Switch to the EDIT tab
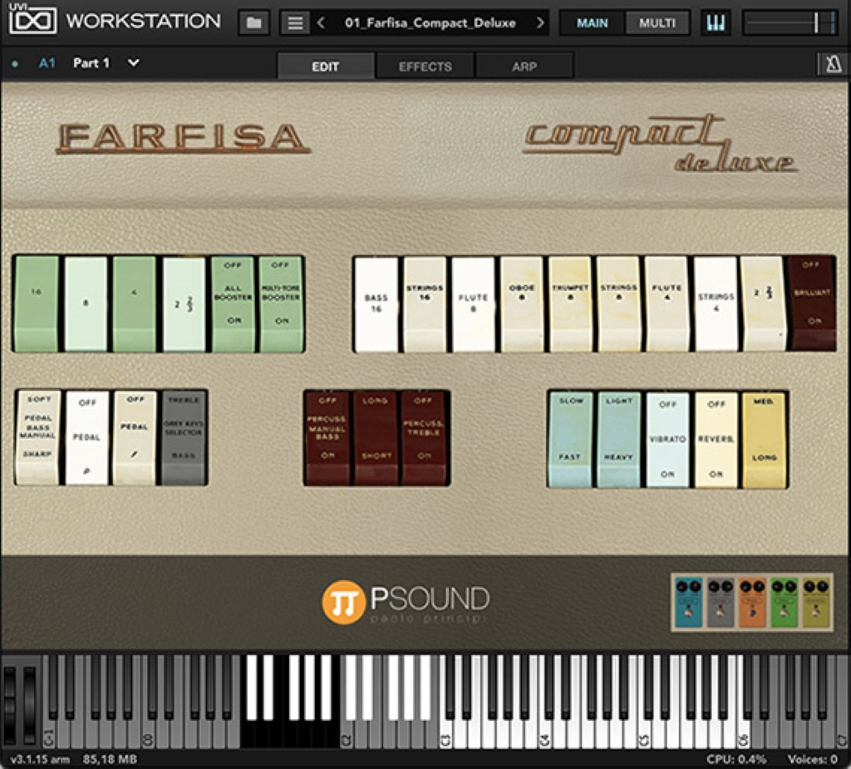The image size is (851, 769). [326, 67]
